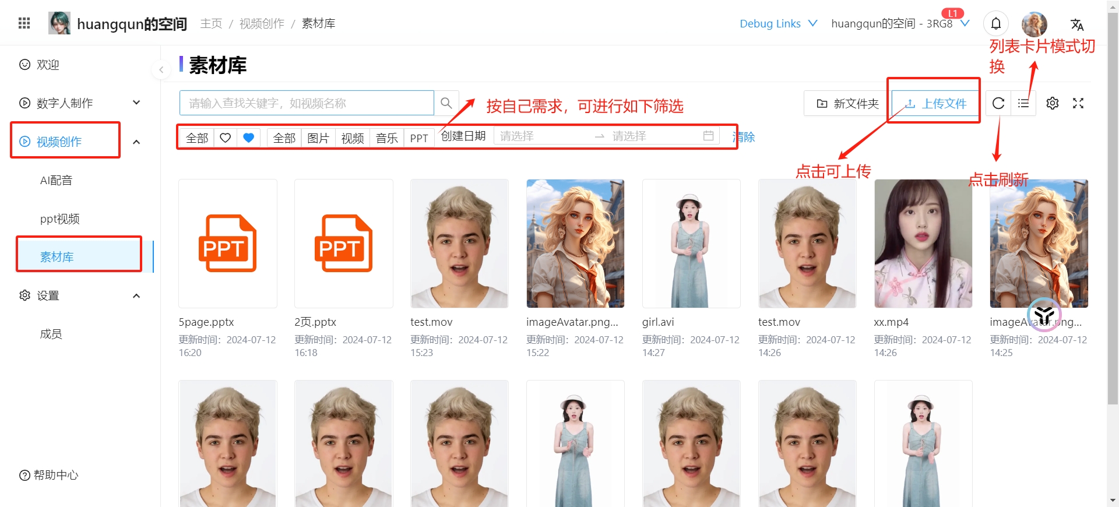Open the AI配音 menu item
This screenshot has width=1119, height=507.
point(57,181)
